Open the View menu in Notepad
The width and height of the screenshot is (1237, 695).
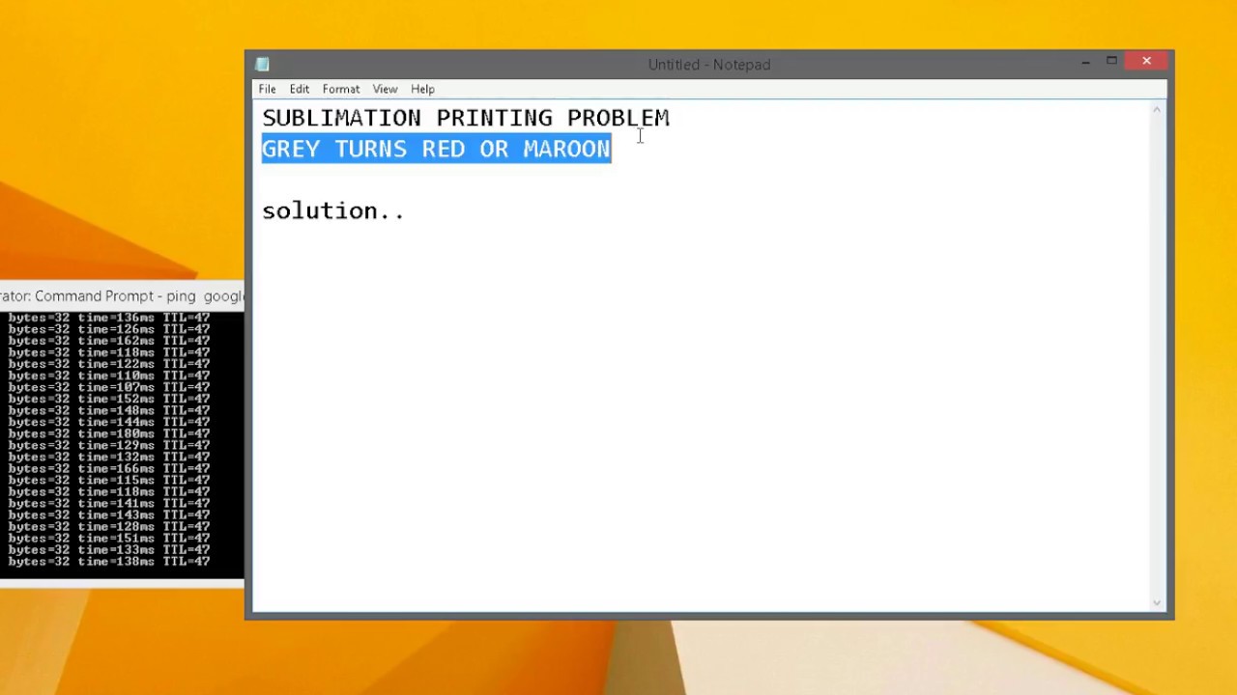point(385,89)
